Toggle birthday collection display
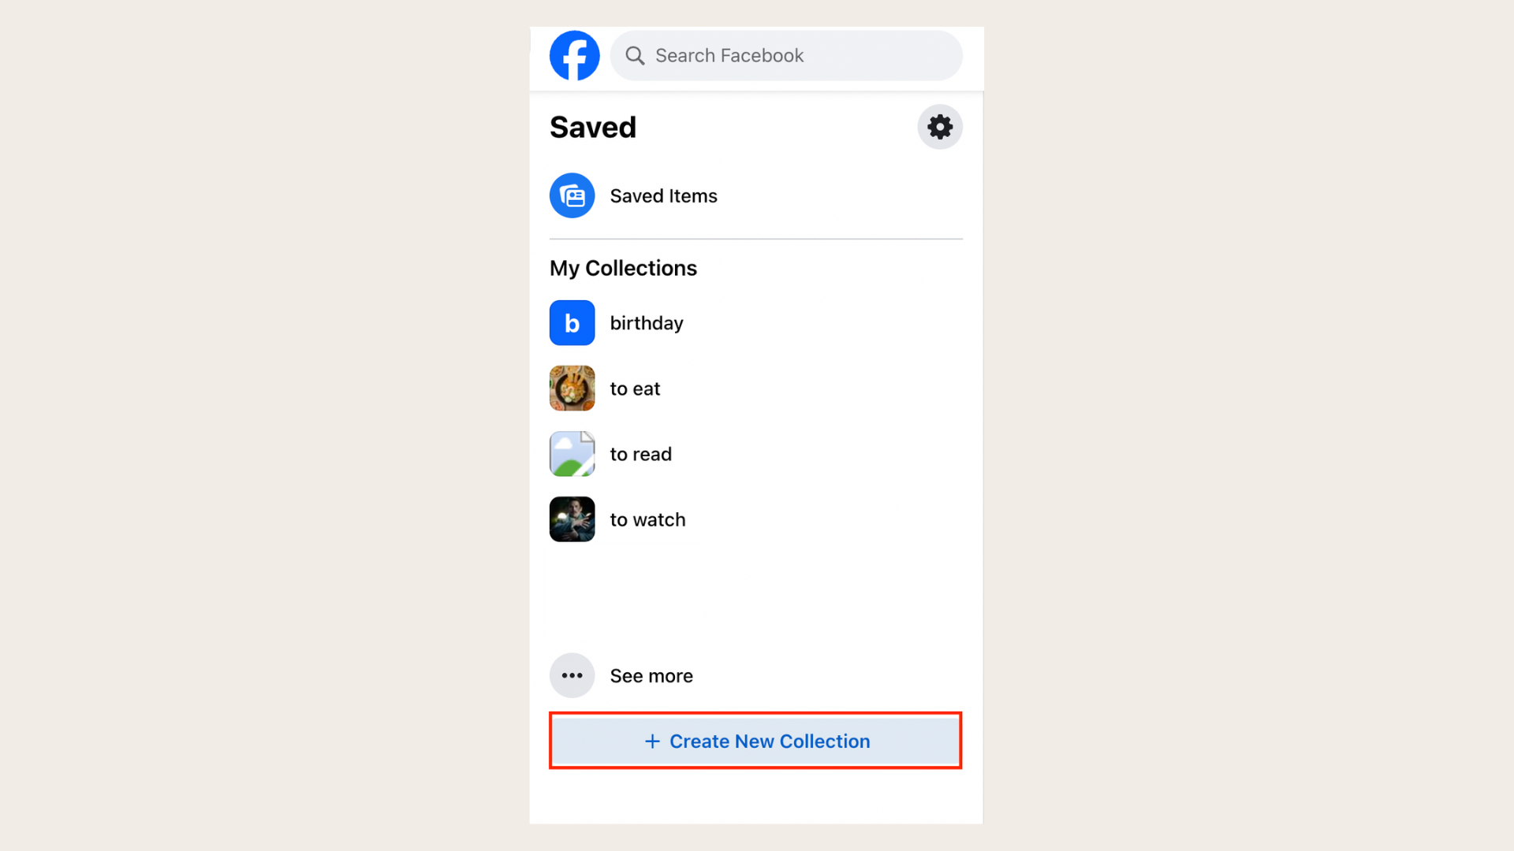Image resolution: width=1514 pixels, height=851 pixels. (647, 322)
